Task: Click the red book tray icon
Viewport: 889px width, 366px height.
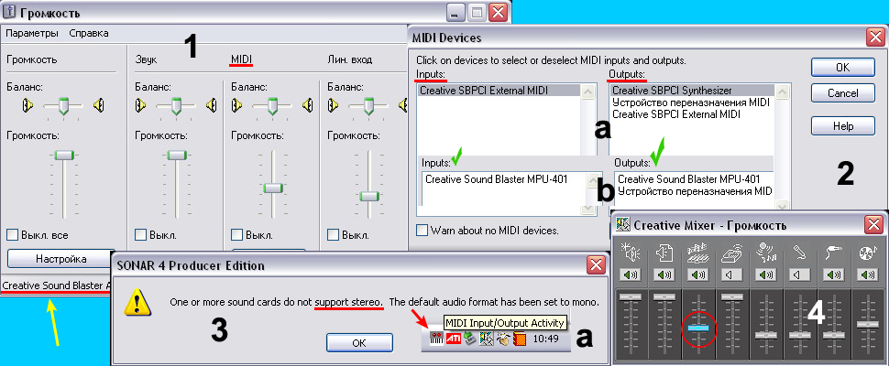Action: click(x=520, y=339)
